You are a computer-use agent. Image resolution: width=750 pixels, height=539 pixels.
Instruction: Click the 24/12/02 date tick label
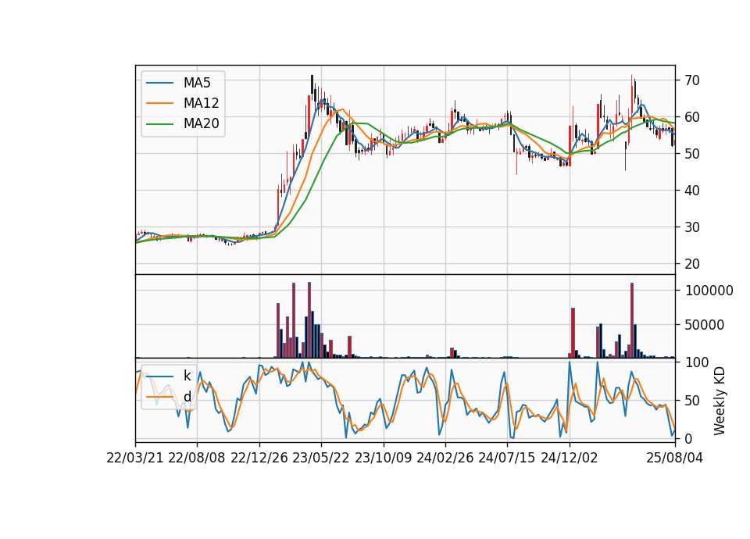click(x=570, y=458)
